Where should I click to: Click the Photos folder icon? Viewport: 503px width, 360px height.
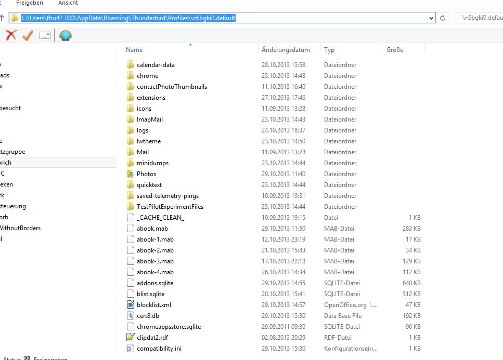click(130, 174)
